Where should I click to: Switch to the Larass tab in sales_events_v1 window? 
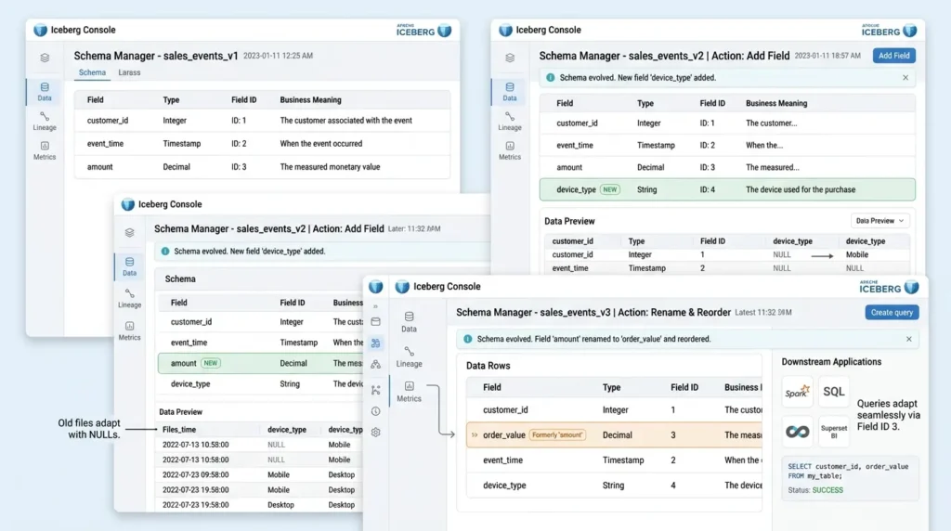[x=129, y=72]
